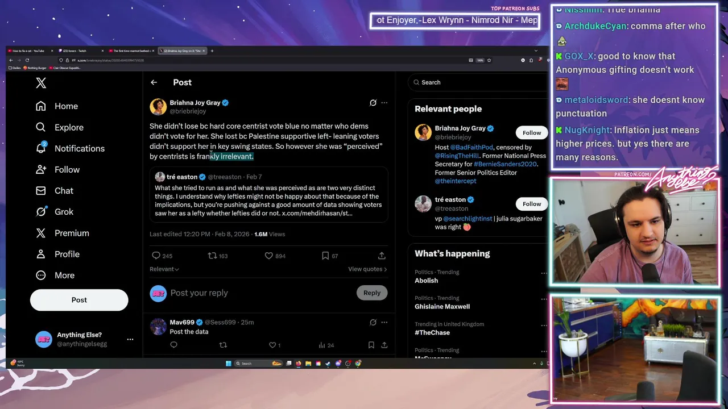728x409 pixels.
Task: Click the X logo in the sidebar
Action: [41, 83]
